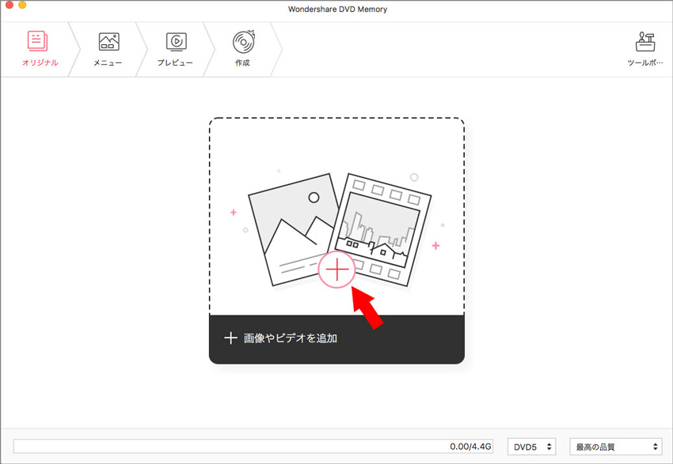Click the pink plus circle to add media
Screen dimensions: 673x464
pos(337,270)
